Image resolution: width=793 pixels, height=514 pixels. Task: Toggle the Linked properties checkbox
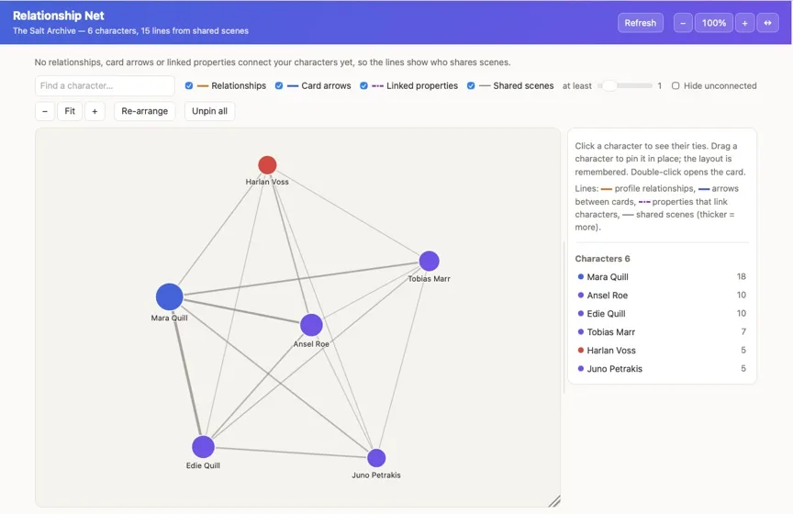(x=363, y=85)
